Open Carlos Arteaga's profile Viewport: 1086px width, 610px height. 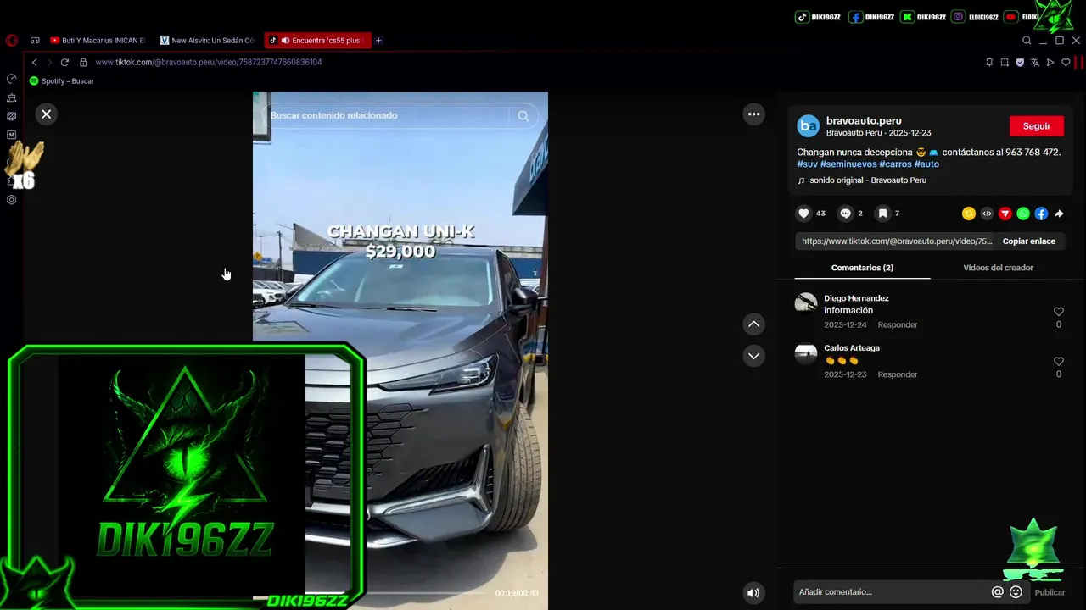pyautogui.click(x=852, y=348)
